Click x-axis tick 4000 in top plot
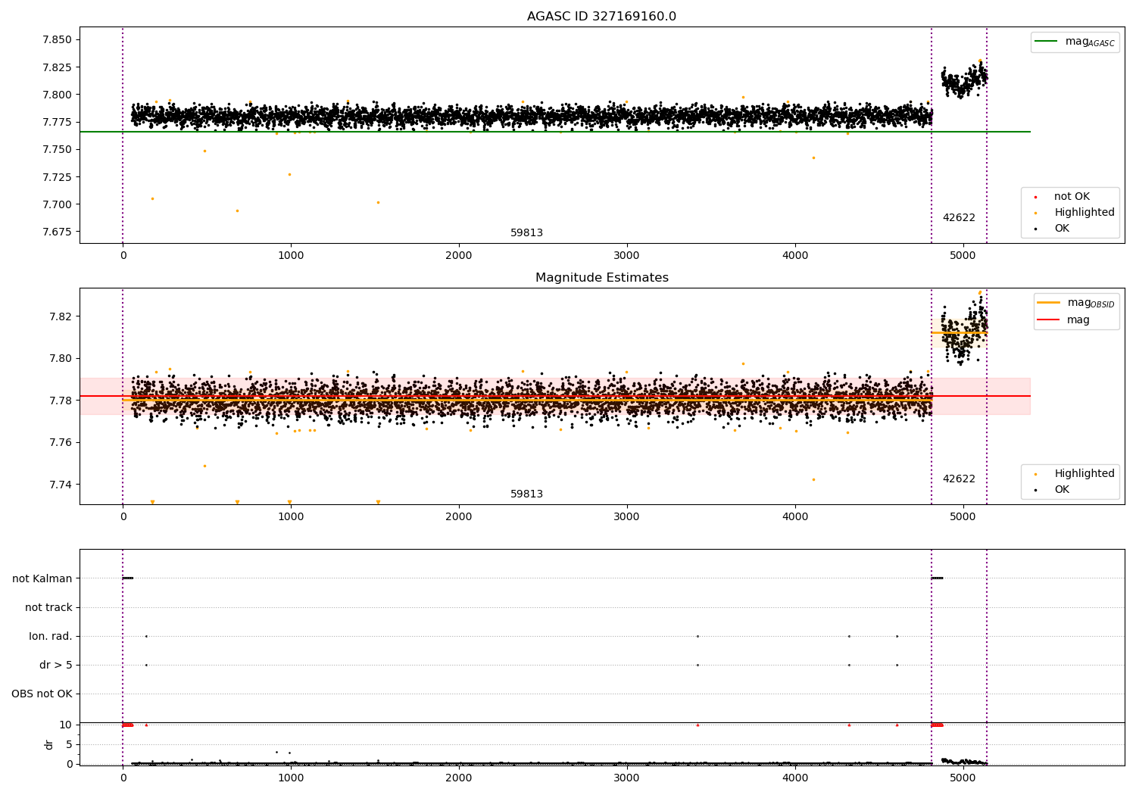 [795, 256]
